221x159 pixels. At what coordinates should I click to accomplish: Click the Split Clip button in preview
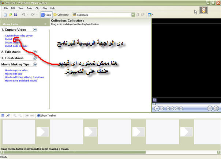pyautogui.click(x=210, y=108)
